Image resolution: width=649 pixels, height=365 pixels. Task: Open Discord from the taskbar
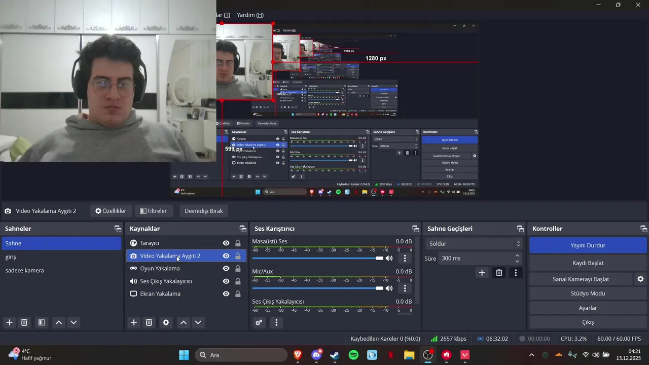coord(316,355)
